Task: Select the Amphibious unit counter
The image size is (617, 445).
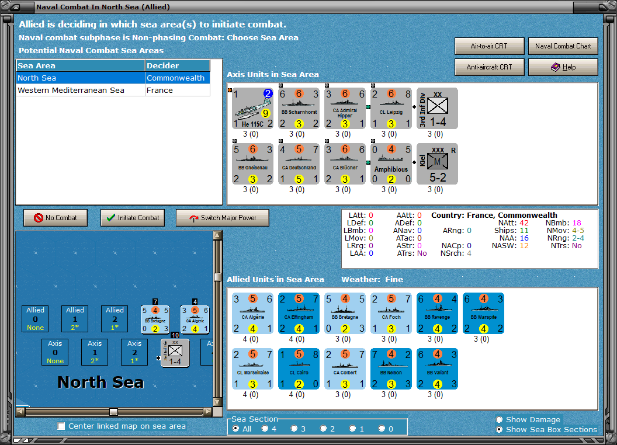Action: pos(391,164)
